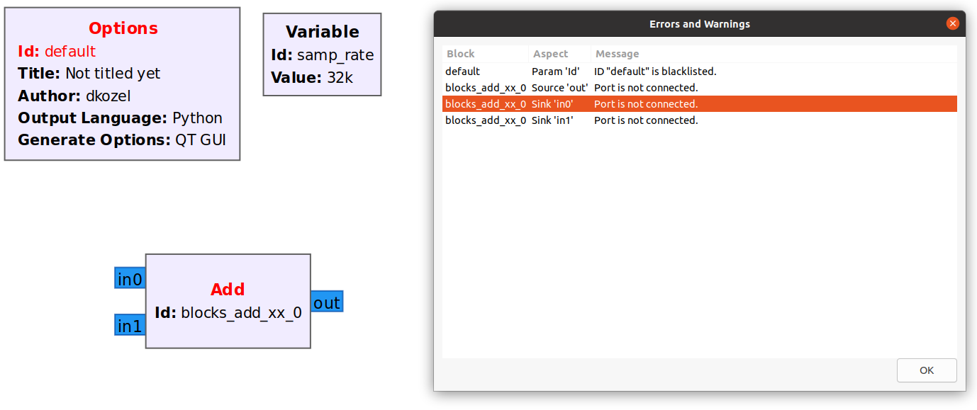Sort by the Message column header
This screenshot has height=410, width=977.
[774, 54]
